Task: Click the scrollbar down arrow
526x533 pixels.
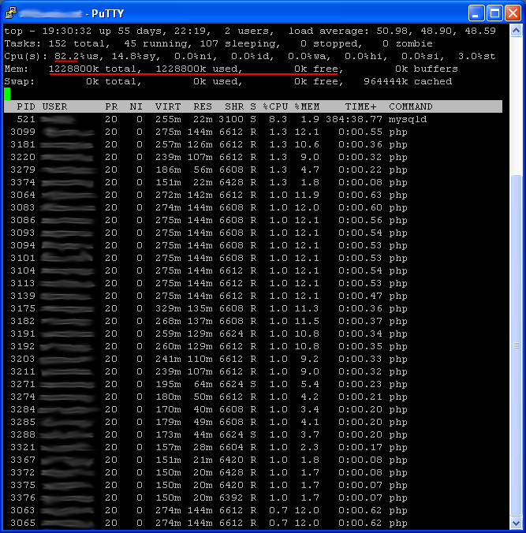Action: point(517,523)
